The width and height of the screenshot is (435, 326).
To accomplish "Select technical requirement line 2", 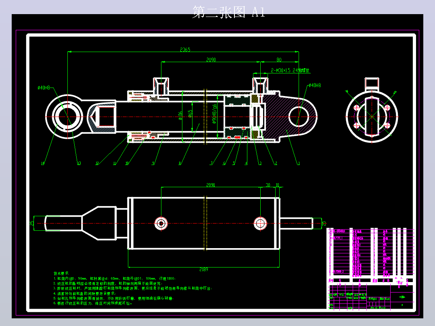I will pos(108,284).
